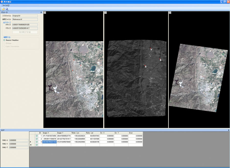The width and height of the screenshot is (230, 168).
Task: Select cell 40.11031565 in row 2
Action: (x=93, y=139)
